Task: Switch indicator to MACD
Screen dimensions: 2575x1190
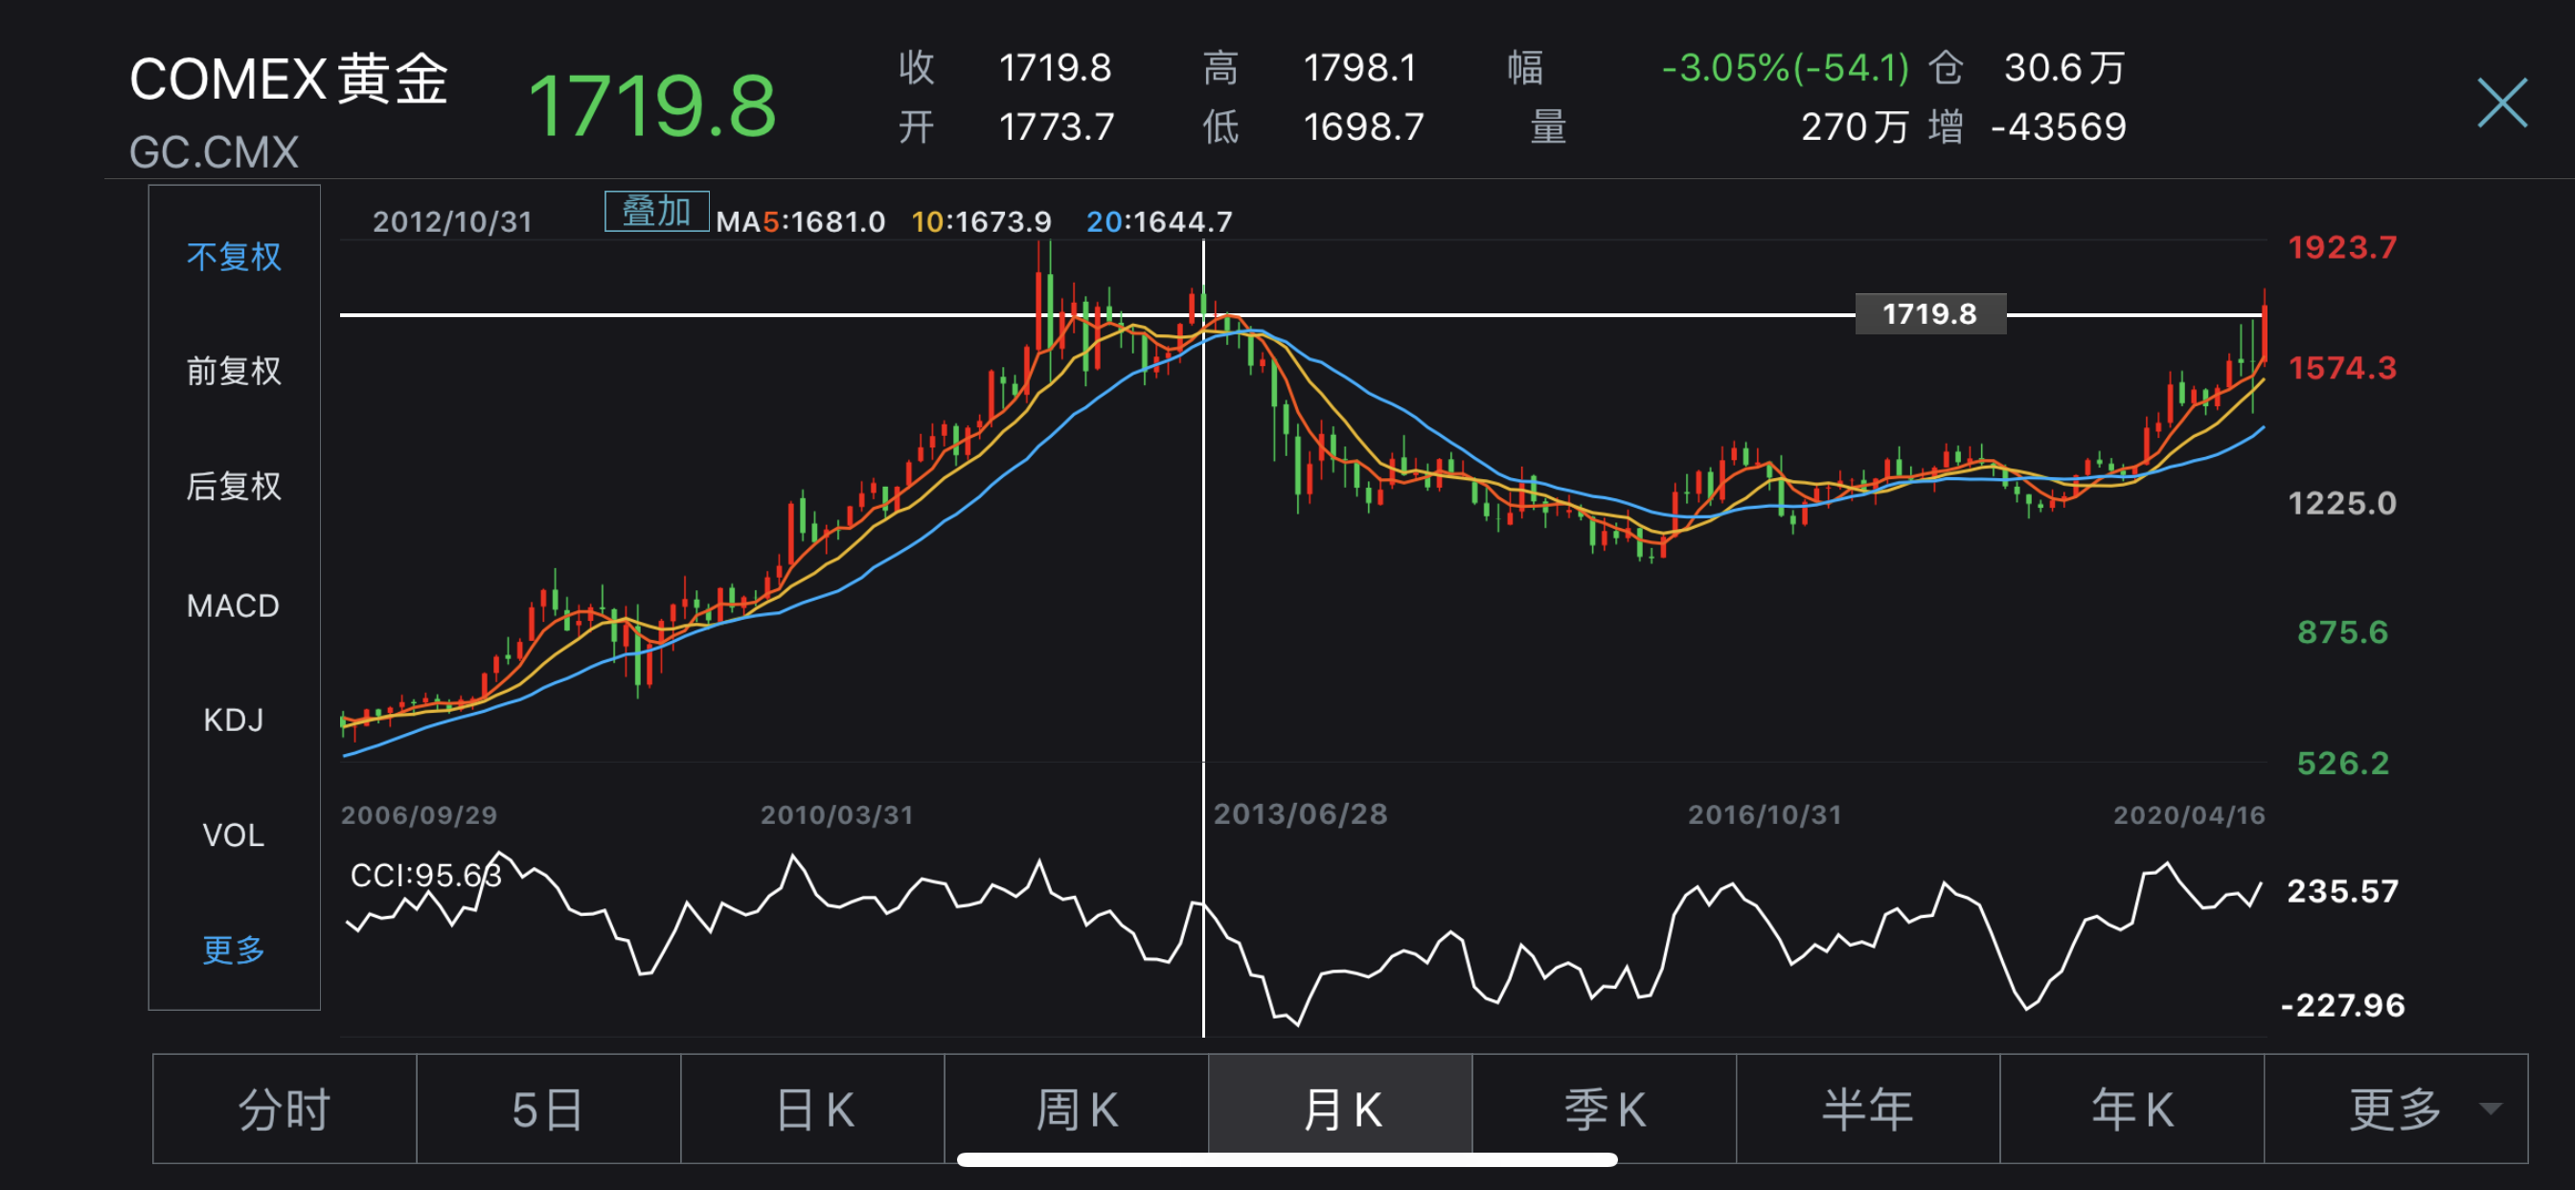Action: pos(233,605)
